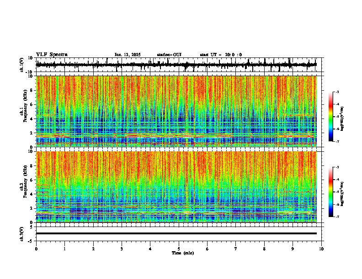
Task: Click the ch.1 spectrogram color bar
Action: tap(330, 117)
